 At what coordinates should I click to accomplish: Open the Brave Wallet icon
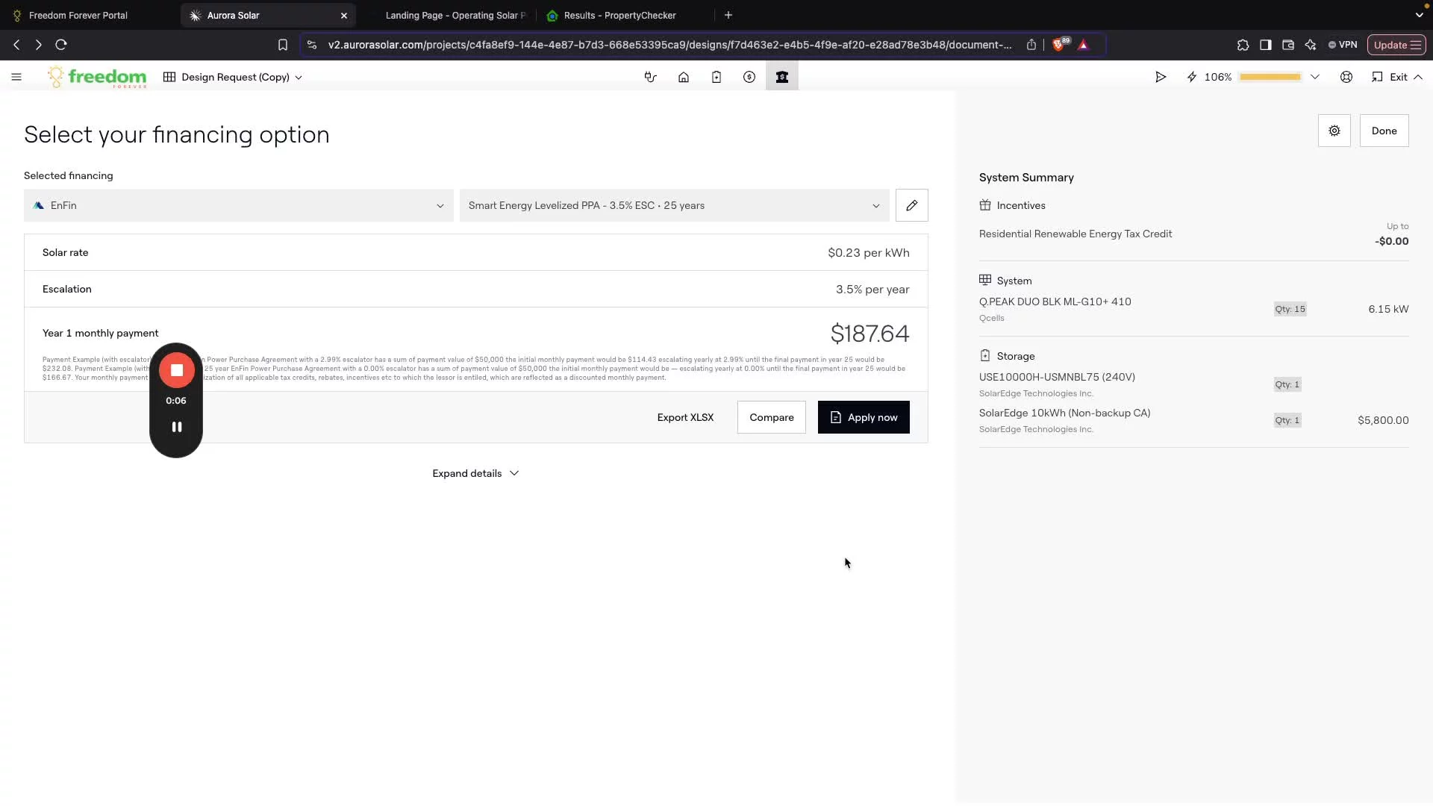pyautogui.click(x=1287, y=45)
